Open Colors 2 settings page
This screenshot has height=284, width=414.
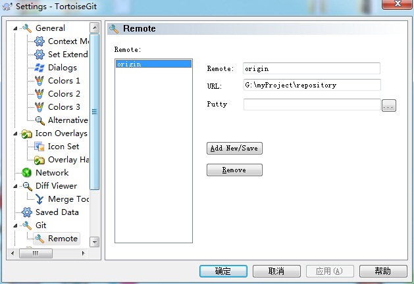pyautogui.click(x=64, y=94)
